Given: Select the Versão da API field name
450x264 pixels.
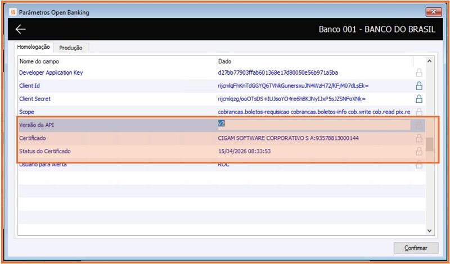Looking at the screenshot, I should 37,125.
